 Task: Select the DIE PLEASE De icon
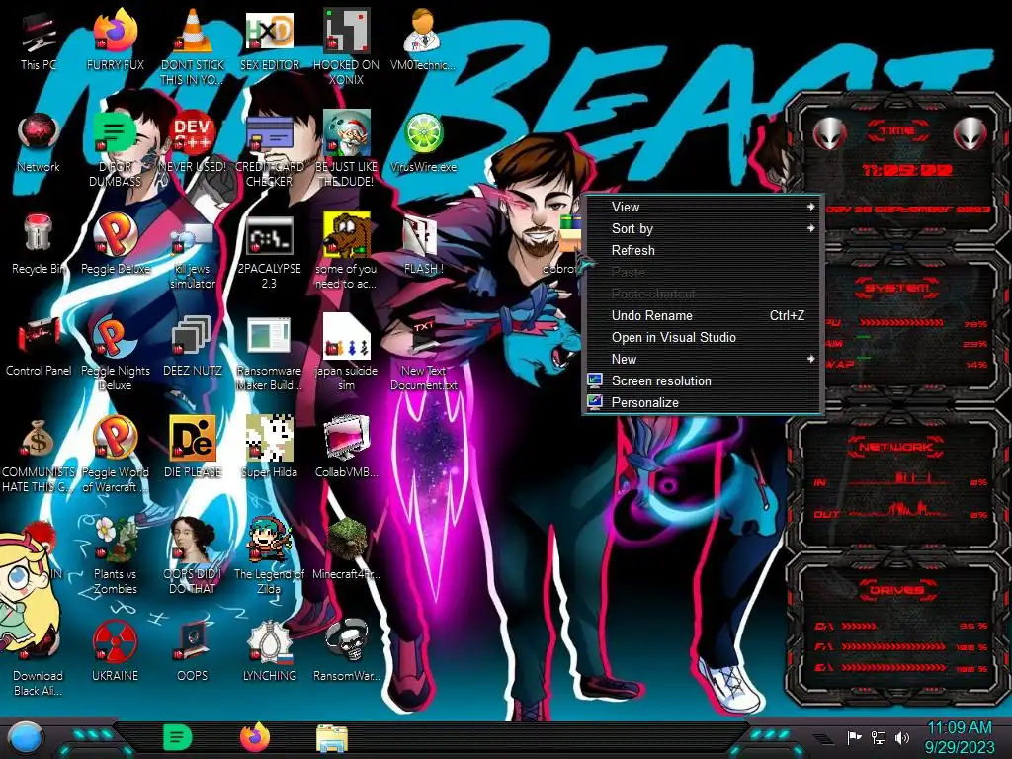tap(193, 448)
